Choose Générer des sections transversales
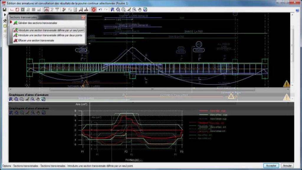The height and width of the screenshot is (170, 302). coord(37,23)
